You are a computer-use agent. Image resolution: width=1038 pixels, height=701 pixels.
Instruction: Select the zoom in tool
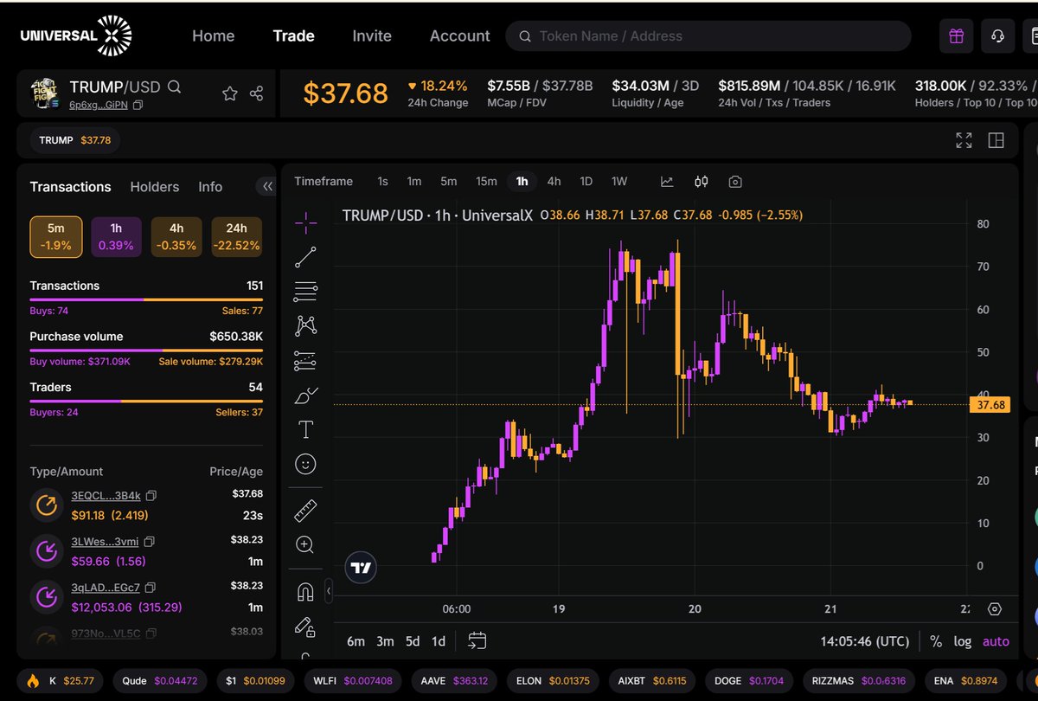click(x=305, y=545)
